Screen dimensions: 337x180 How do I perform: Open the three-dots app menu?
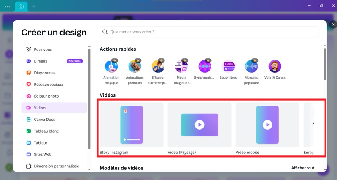(x=7, y=7)
